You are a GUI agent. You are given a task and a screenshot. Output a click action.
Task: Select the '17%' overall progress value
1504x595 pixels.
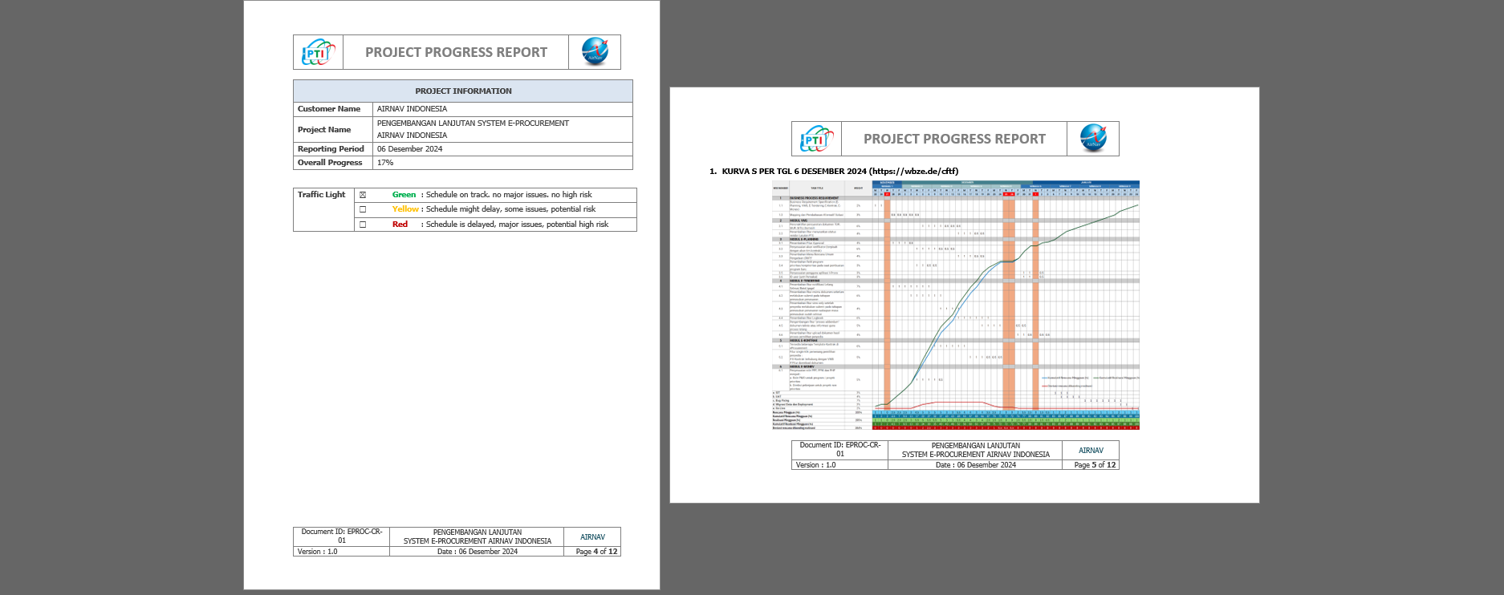tap(385, 163)
